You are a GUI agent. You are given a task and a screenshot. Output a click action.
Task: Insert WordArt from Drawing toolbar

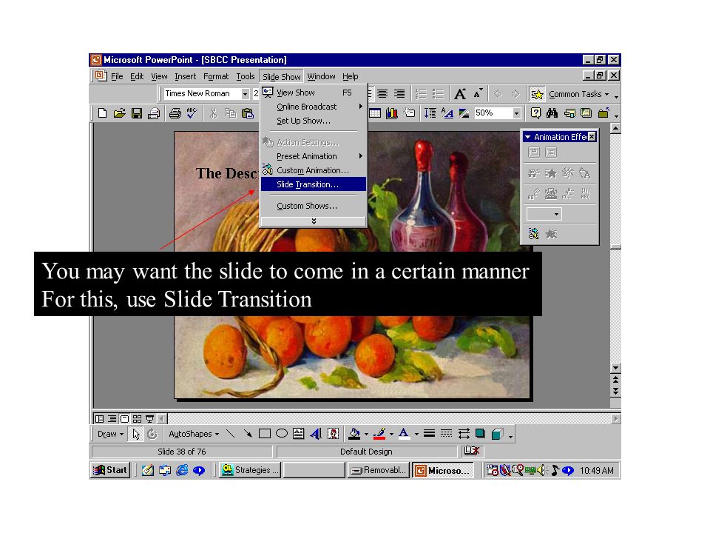pyautogui.click(x=316, y=435)
